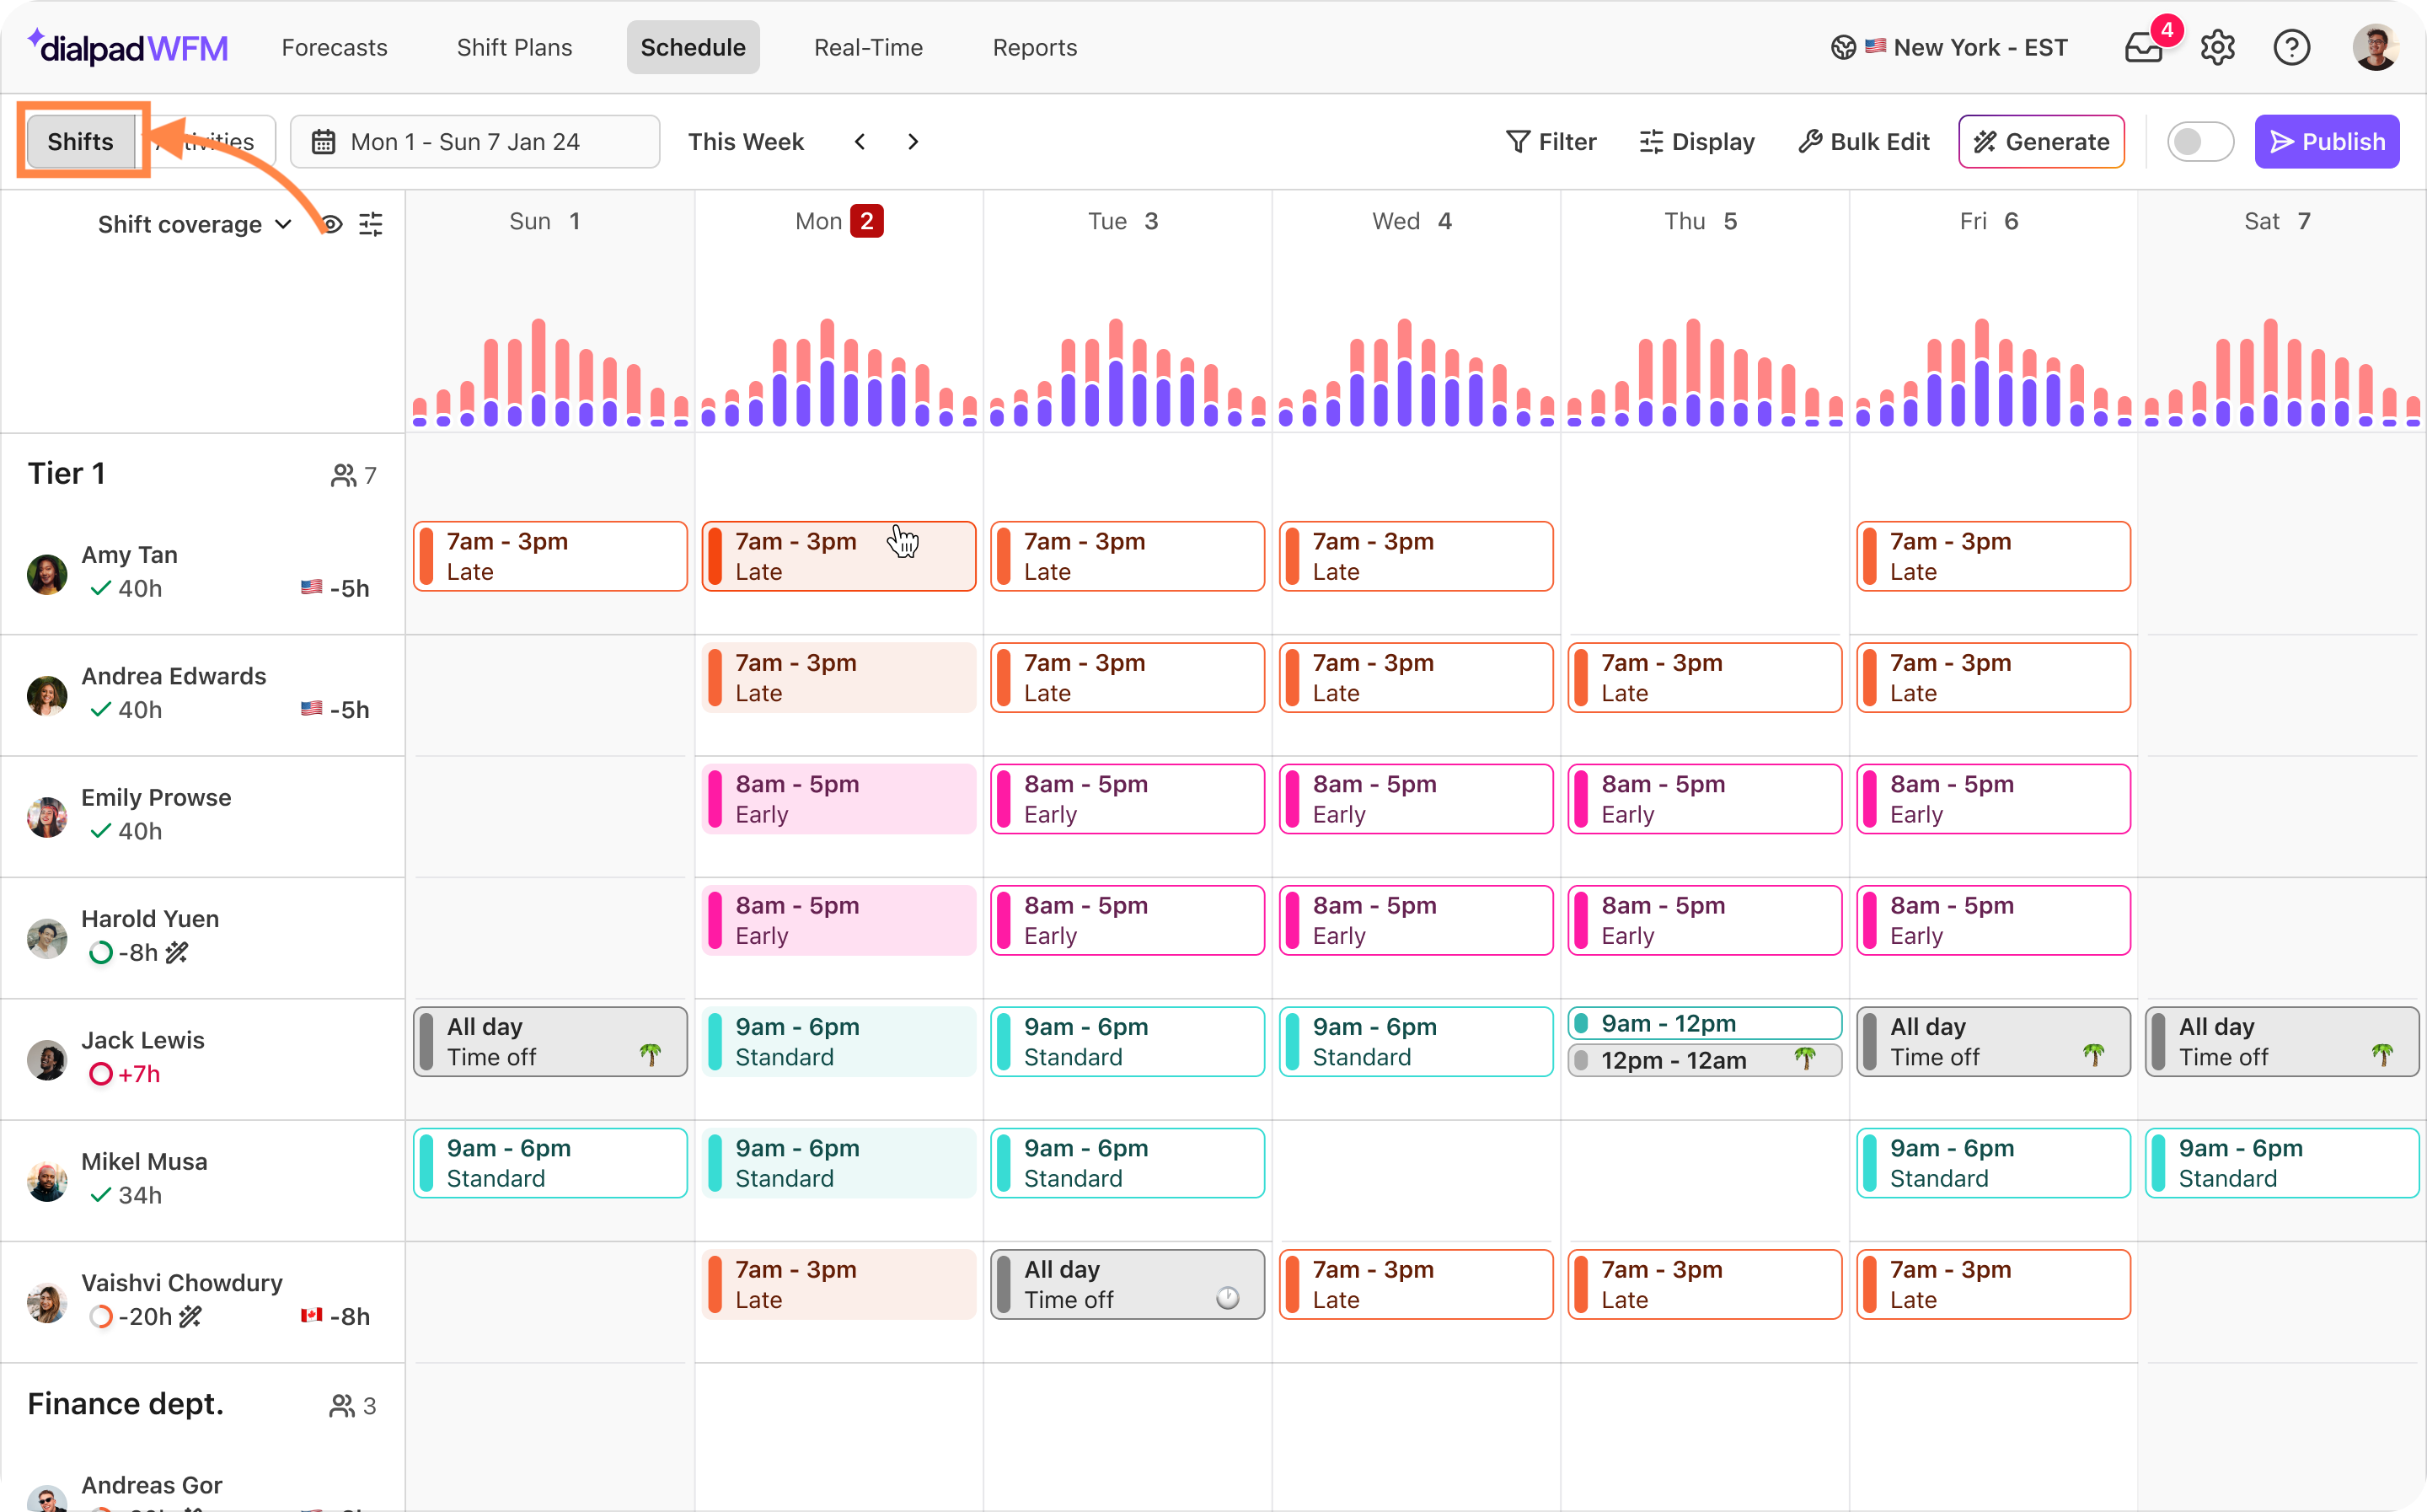The height and width of the screenshot is (1512, 2427).
Task: Click Finance dept. people count icon
Action: click(x=342, y=1406)
